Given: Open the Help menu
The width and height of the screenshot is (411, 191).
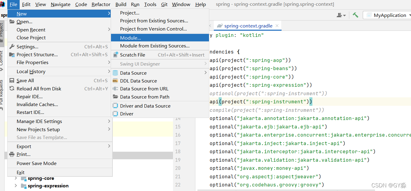Looking at the screenshot, I should click(201, 4).
